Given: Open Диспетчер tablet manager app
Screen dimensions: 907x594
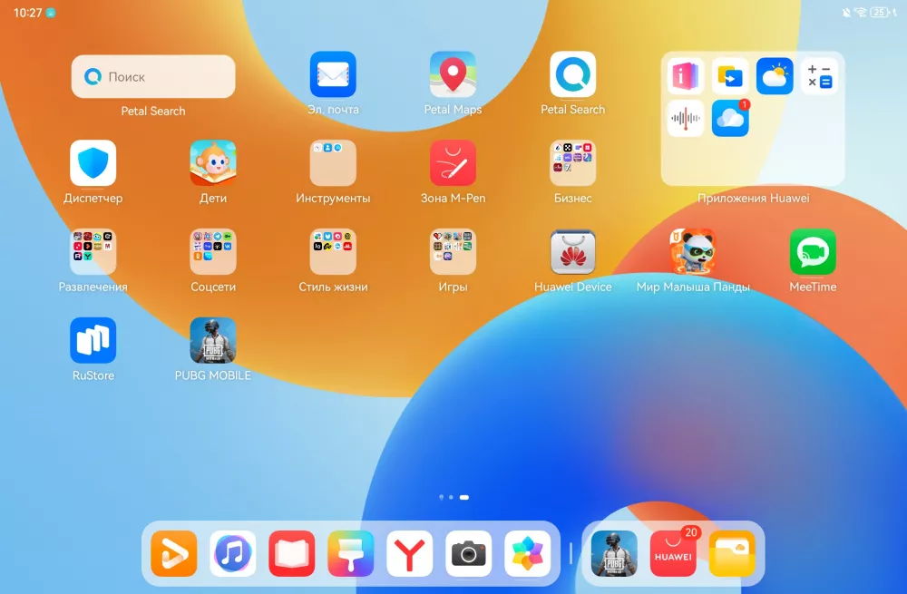Looking at the screenshot, I should (x=93, y=163).
